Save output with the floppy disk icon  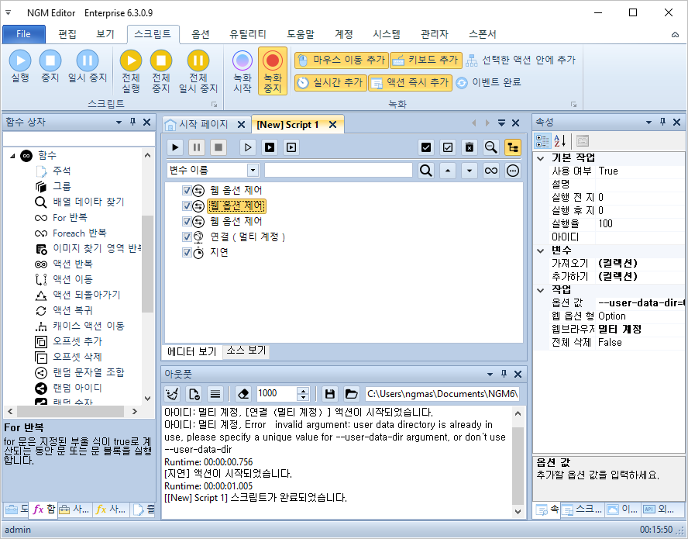click(330, 394)
